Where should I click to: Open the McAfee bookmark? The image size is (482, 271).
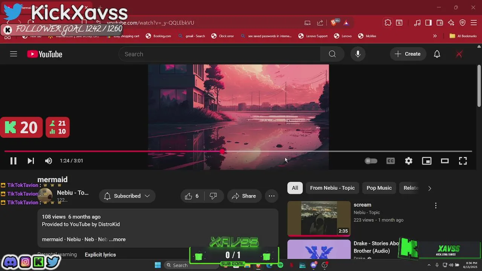click(x=367, y=36)
